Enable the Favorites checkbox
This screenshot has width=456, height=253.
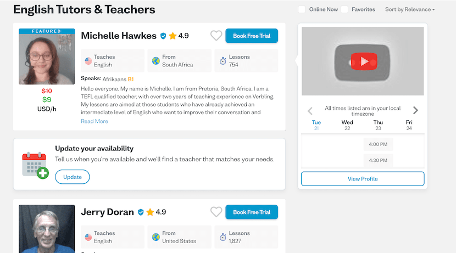point(344,9)
